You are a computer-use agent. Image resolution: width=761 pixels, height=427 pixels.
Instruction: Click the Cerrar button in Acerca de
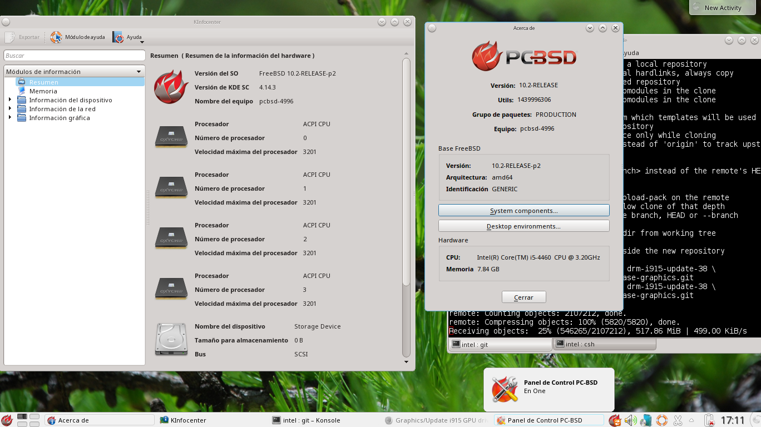[x=523, y=297]
